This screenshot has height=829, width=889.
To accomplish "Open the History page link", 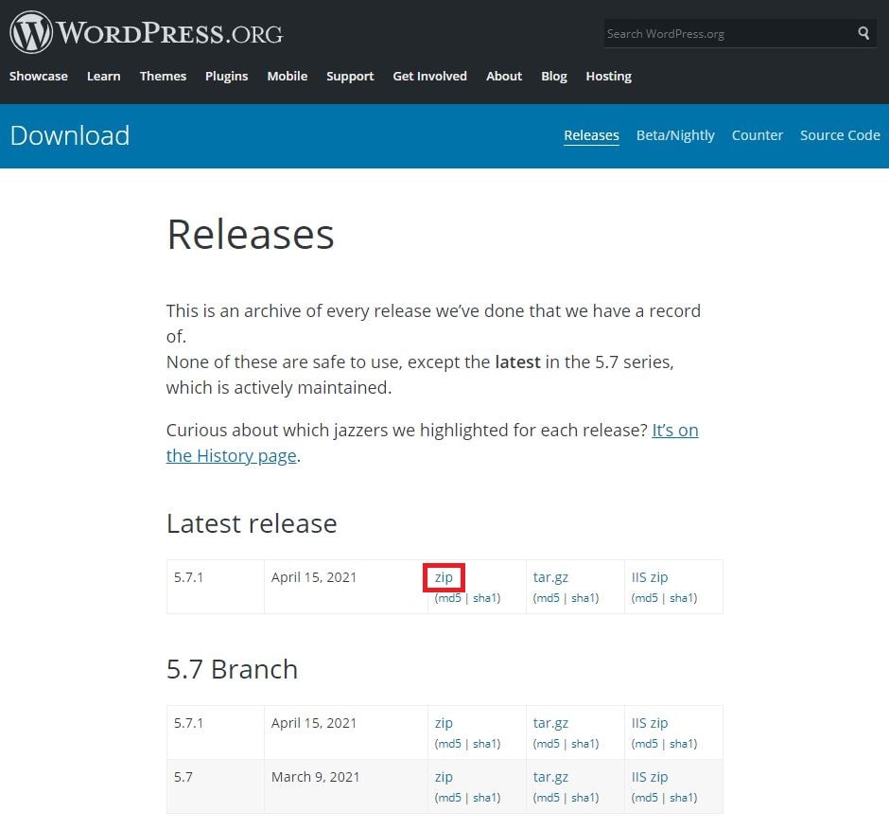I will coord(232,455).
